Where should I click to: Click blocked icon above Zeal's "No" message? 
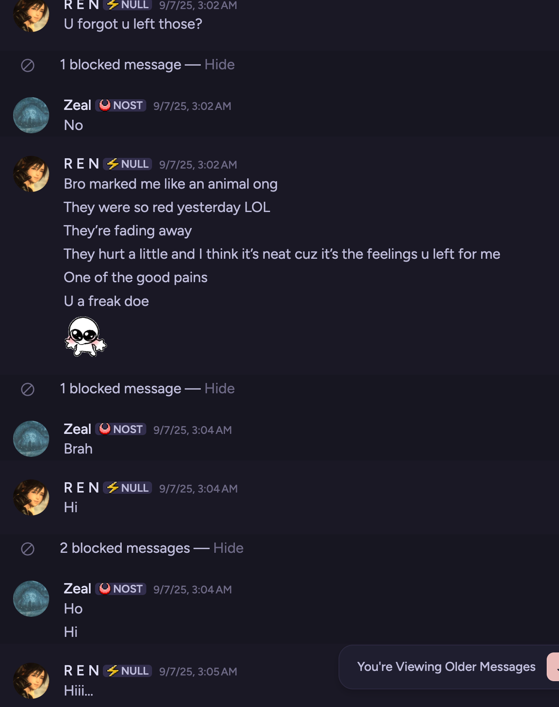27,65
